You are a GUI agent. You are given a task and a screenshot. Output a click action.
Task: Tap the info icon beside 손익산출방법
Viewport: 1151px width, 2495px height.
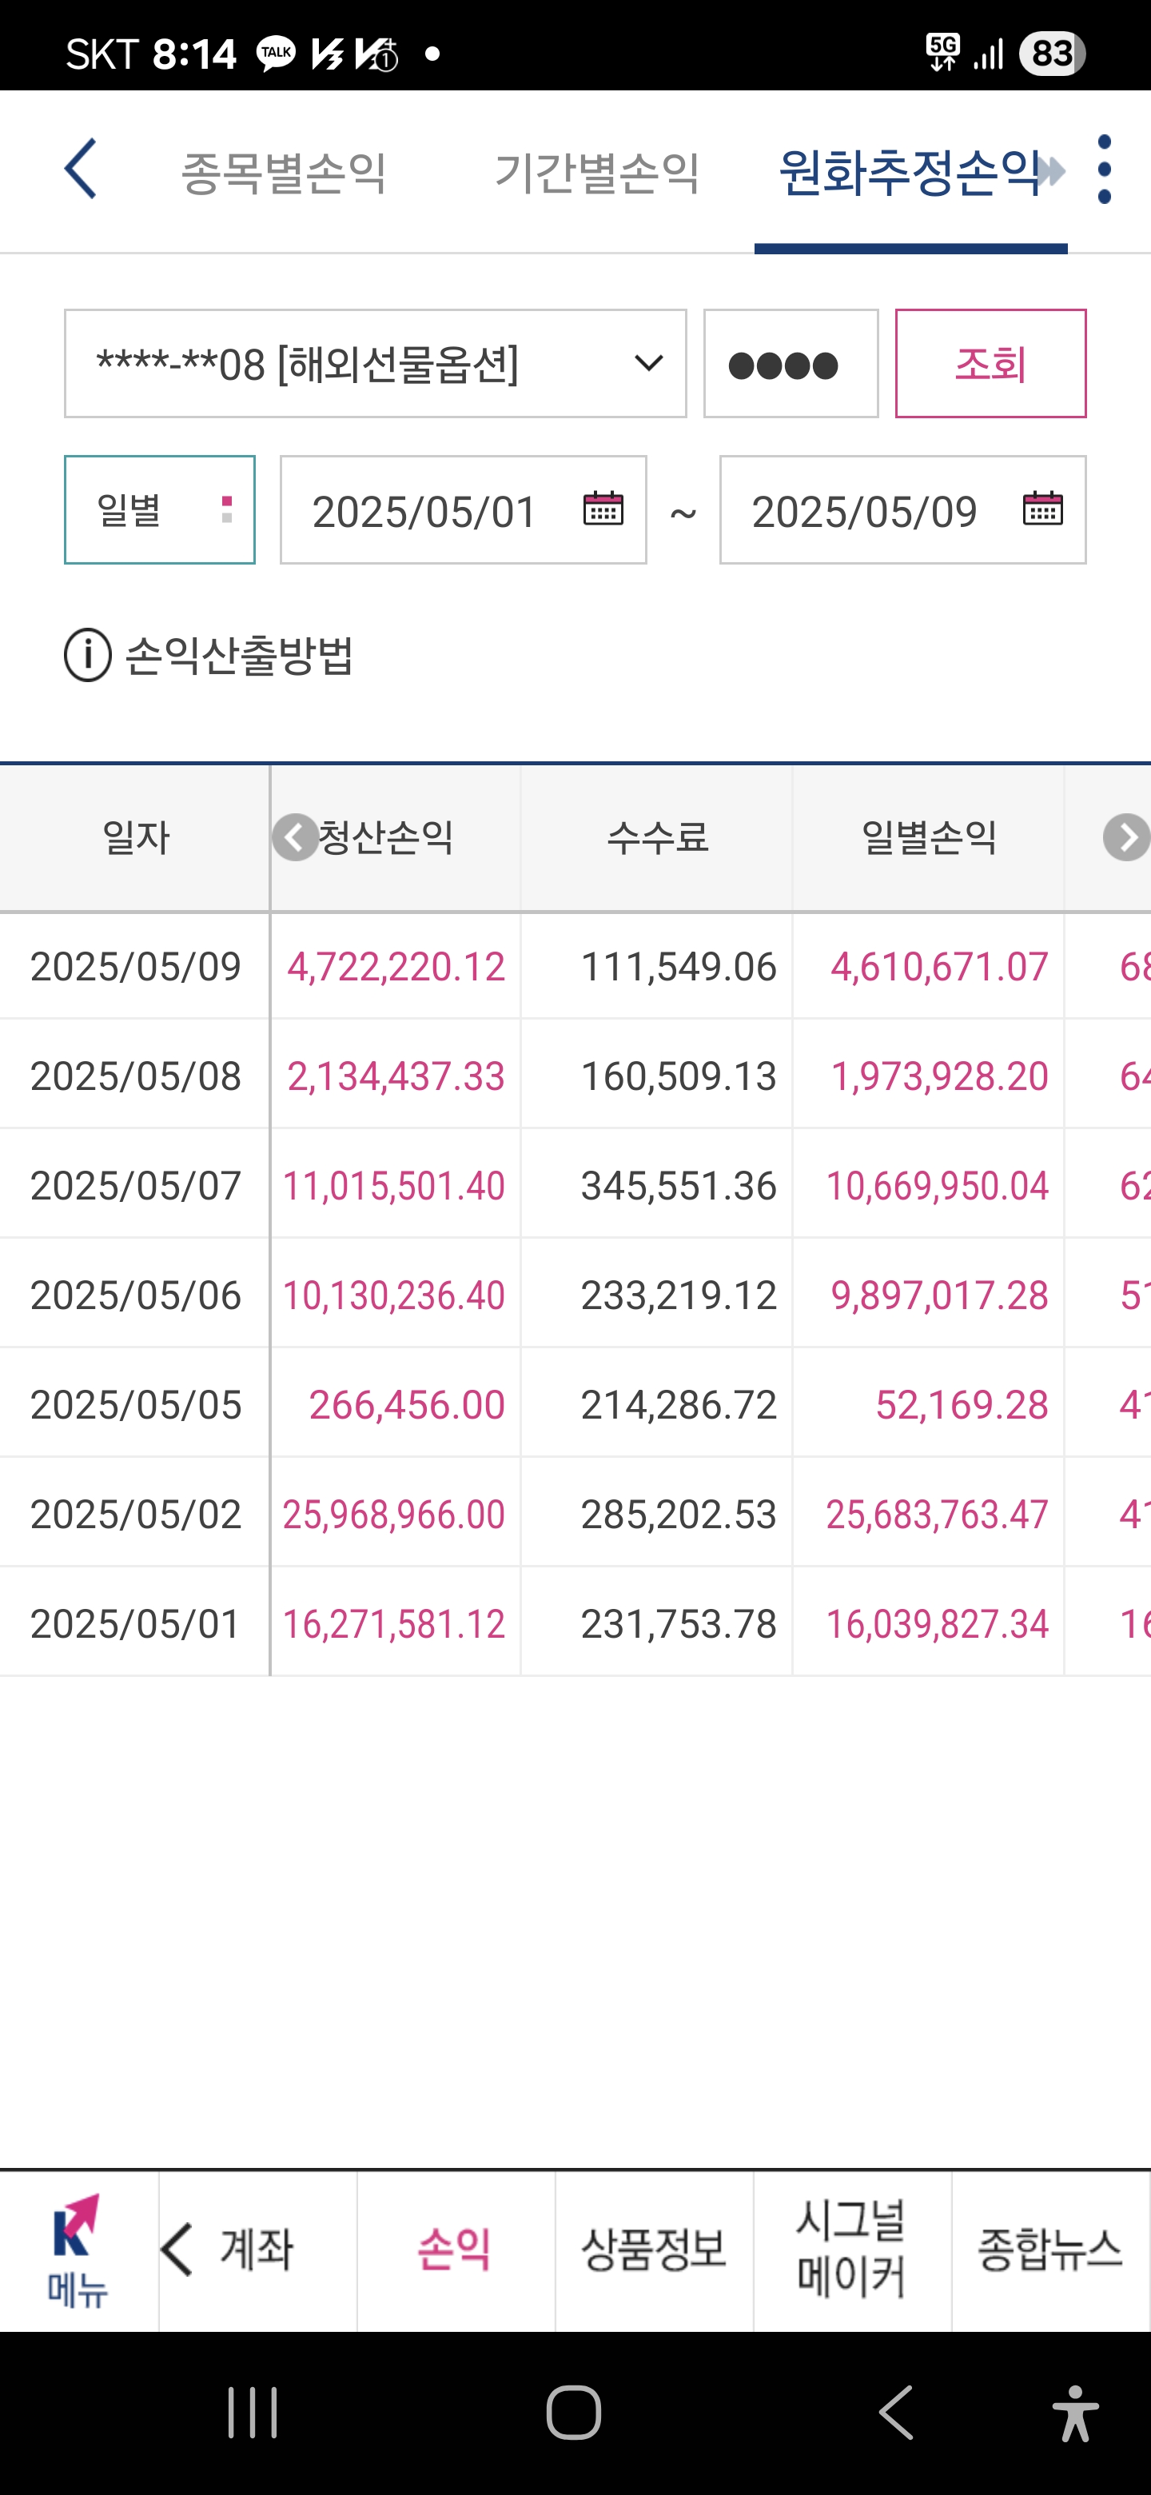pyautogui.click(x=88, y=655)
